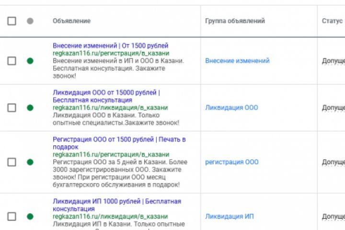Open ad headline Внесение изменений | От 1500 рублей
The height and width of the screenshot is (230, 345).
click(110, 46)
